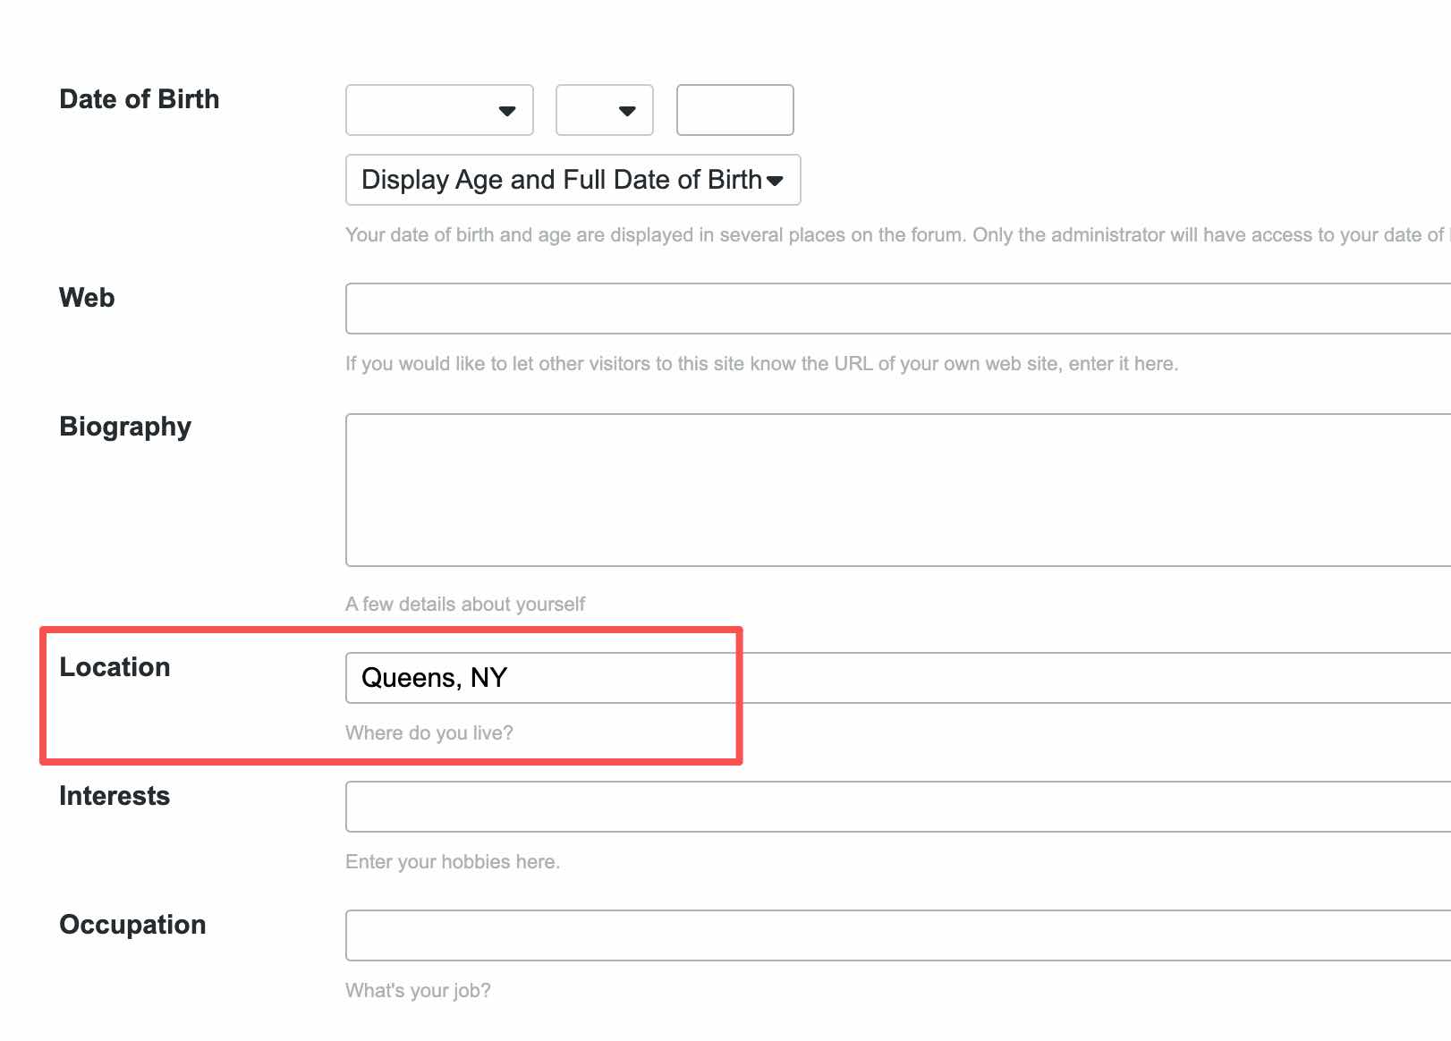Click the Web field label

point(87,298)
